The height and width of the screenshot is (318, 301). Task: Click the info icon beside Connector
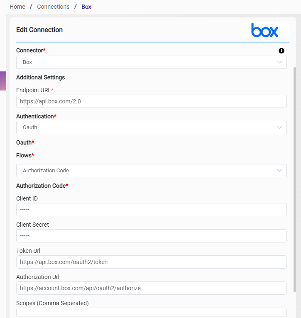click(281, 51)
